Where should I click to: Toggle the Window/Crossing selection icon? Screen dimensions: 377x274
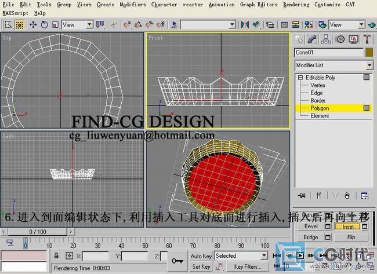20,24
